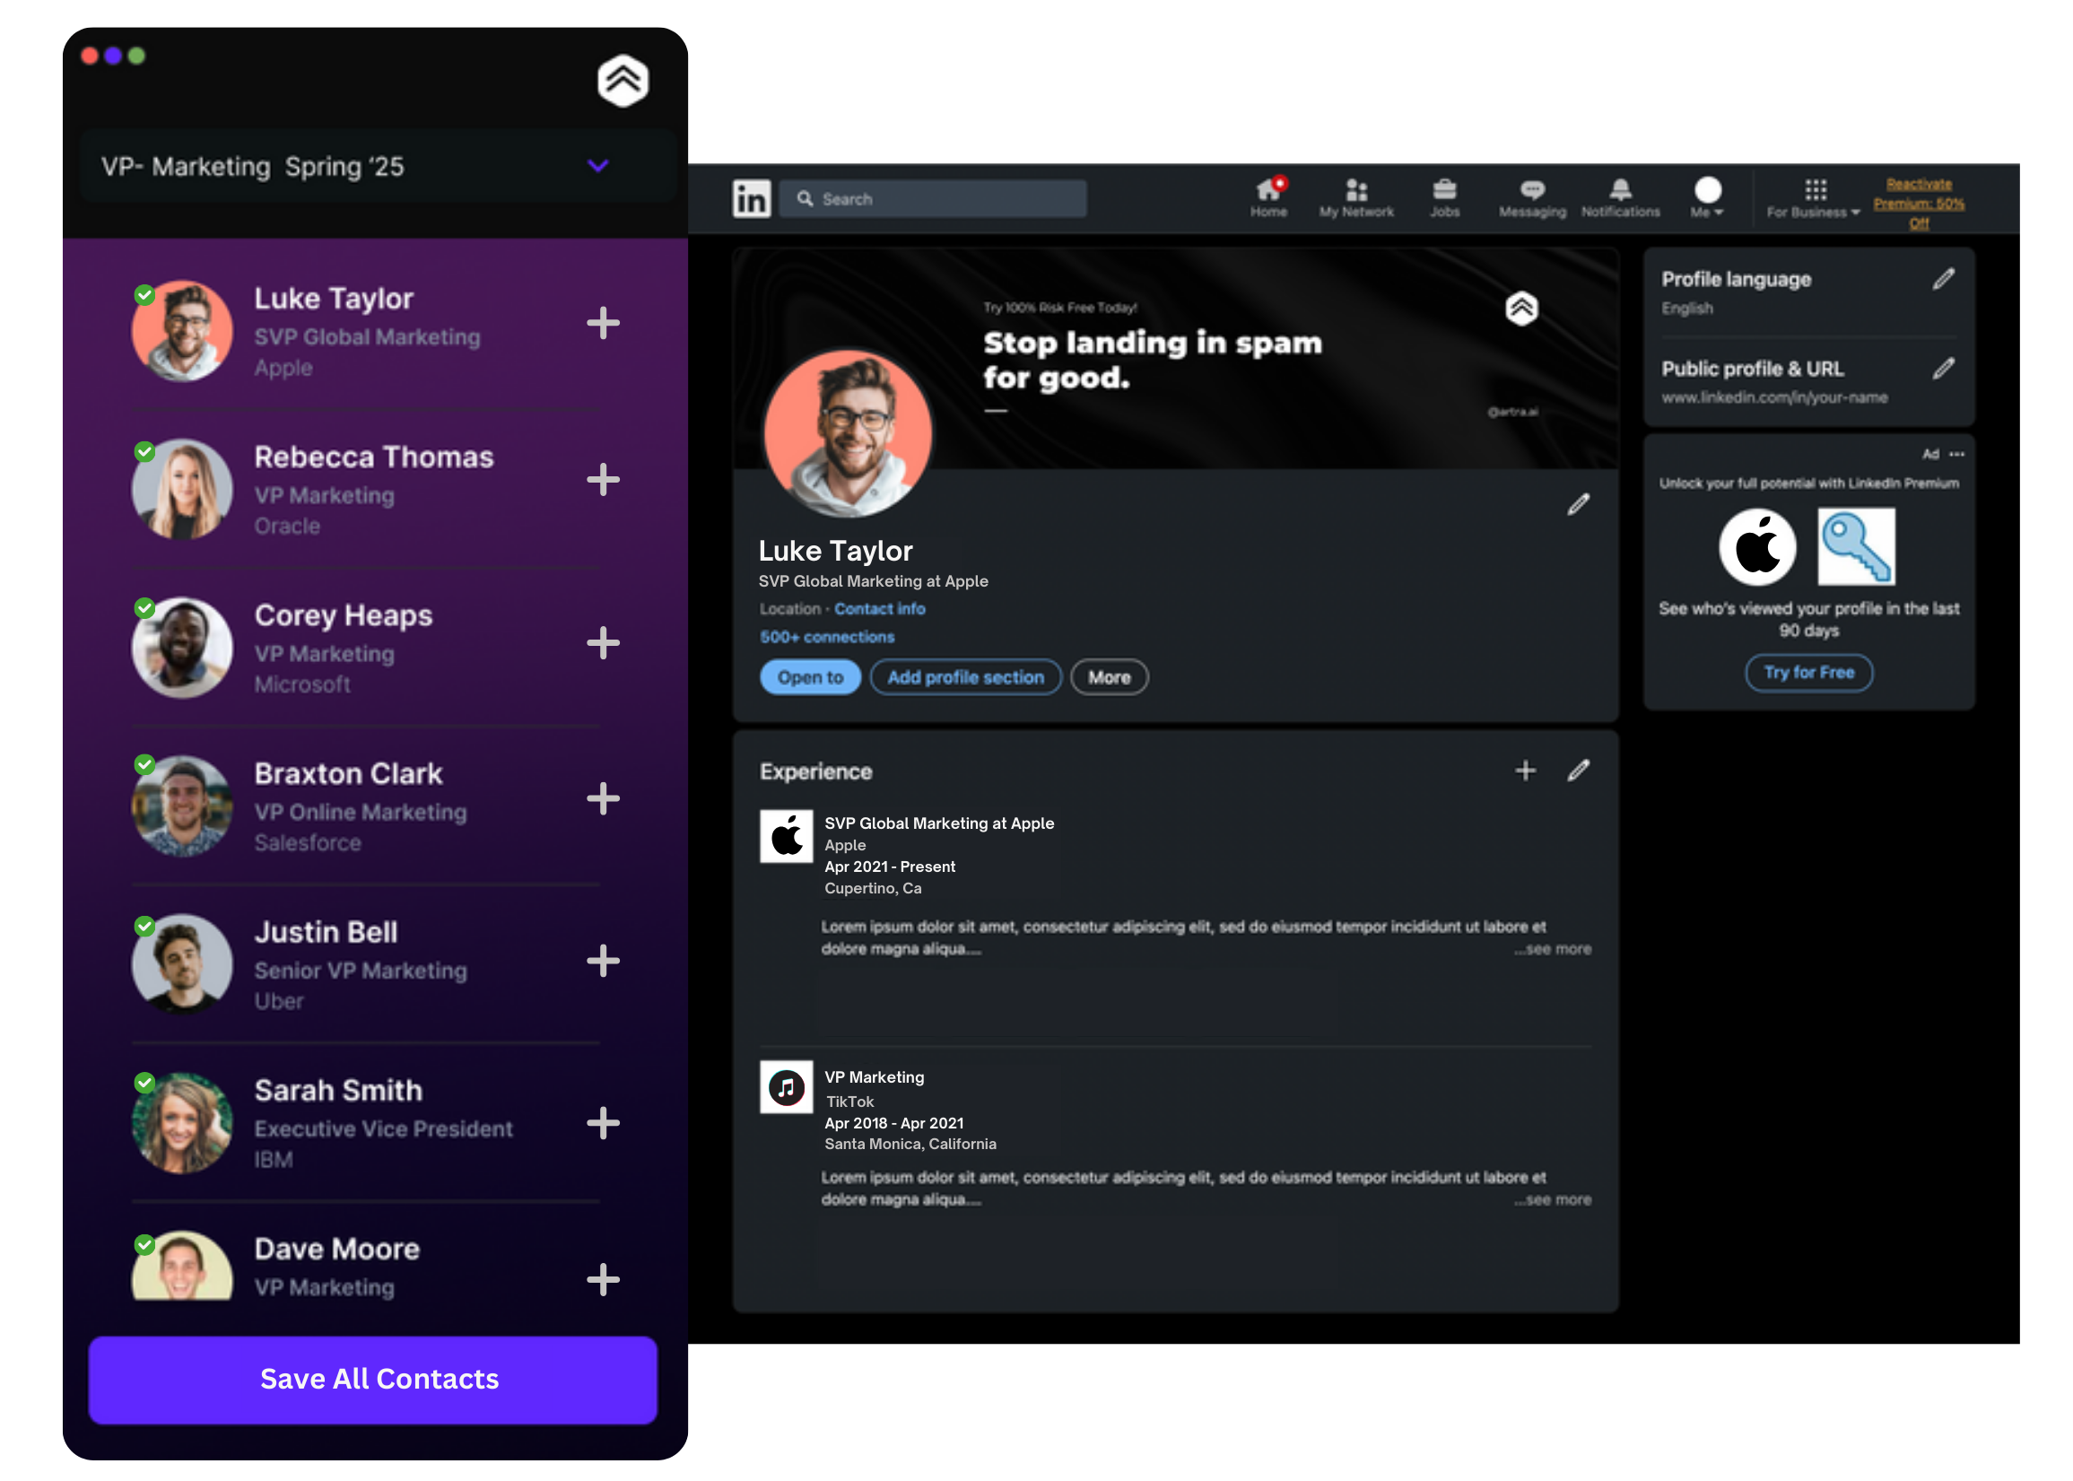Click VP Marketing TikTok experience title
The height and width of the screenshot is (1481, 2073).
click(874, 1078)
